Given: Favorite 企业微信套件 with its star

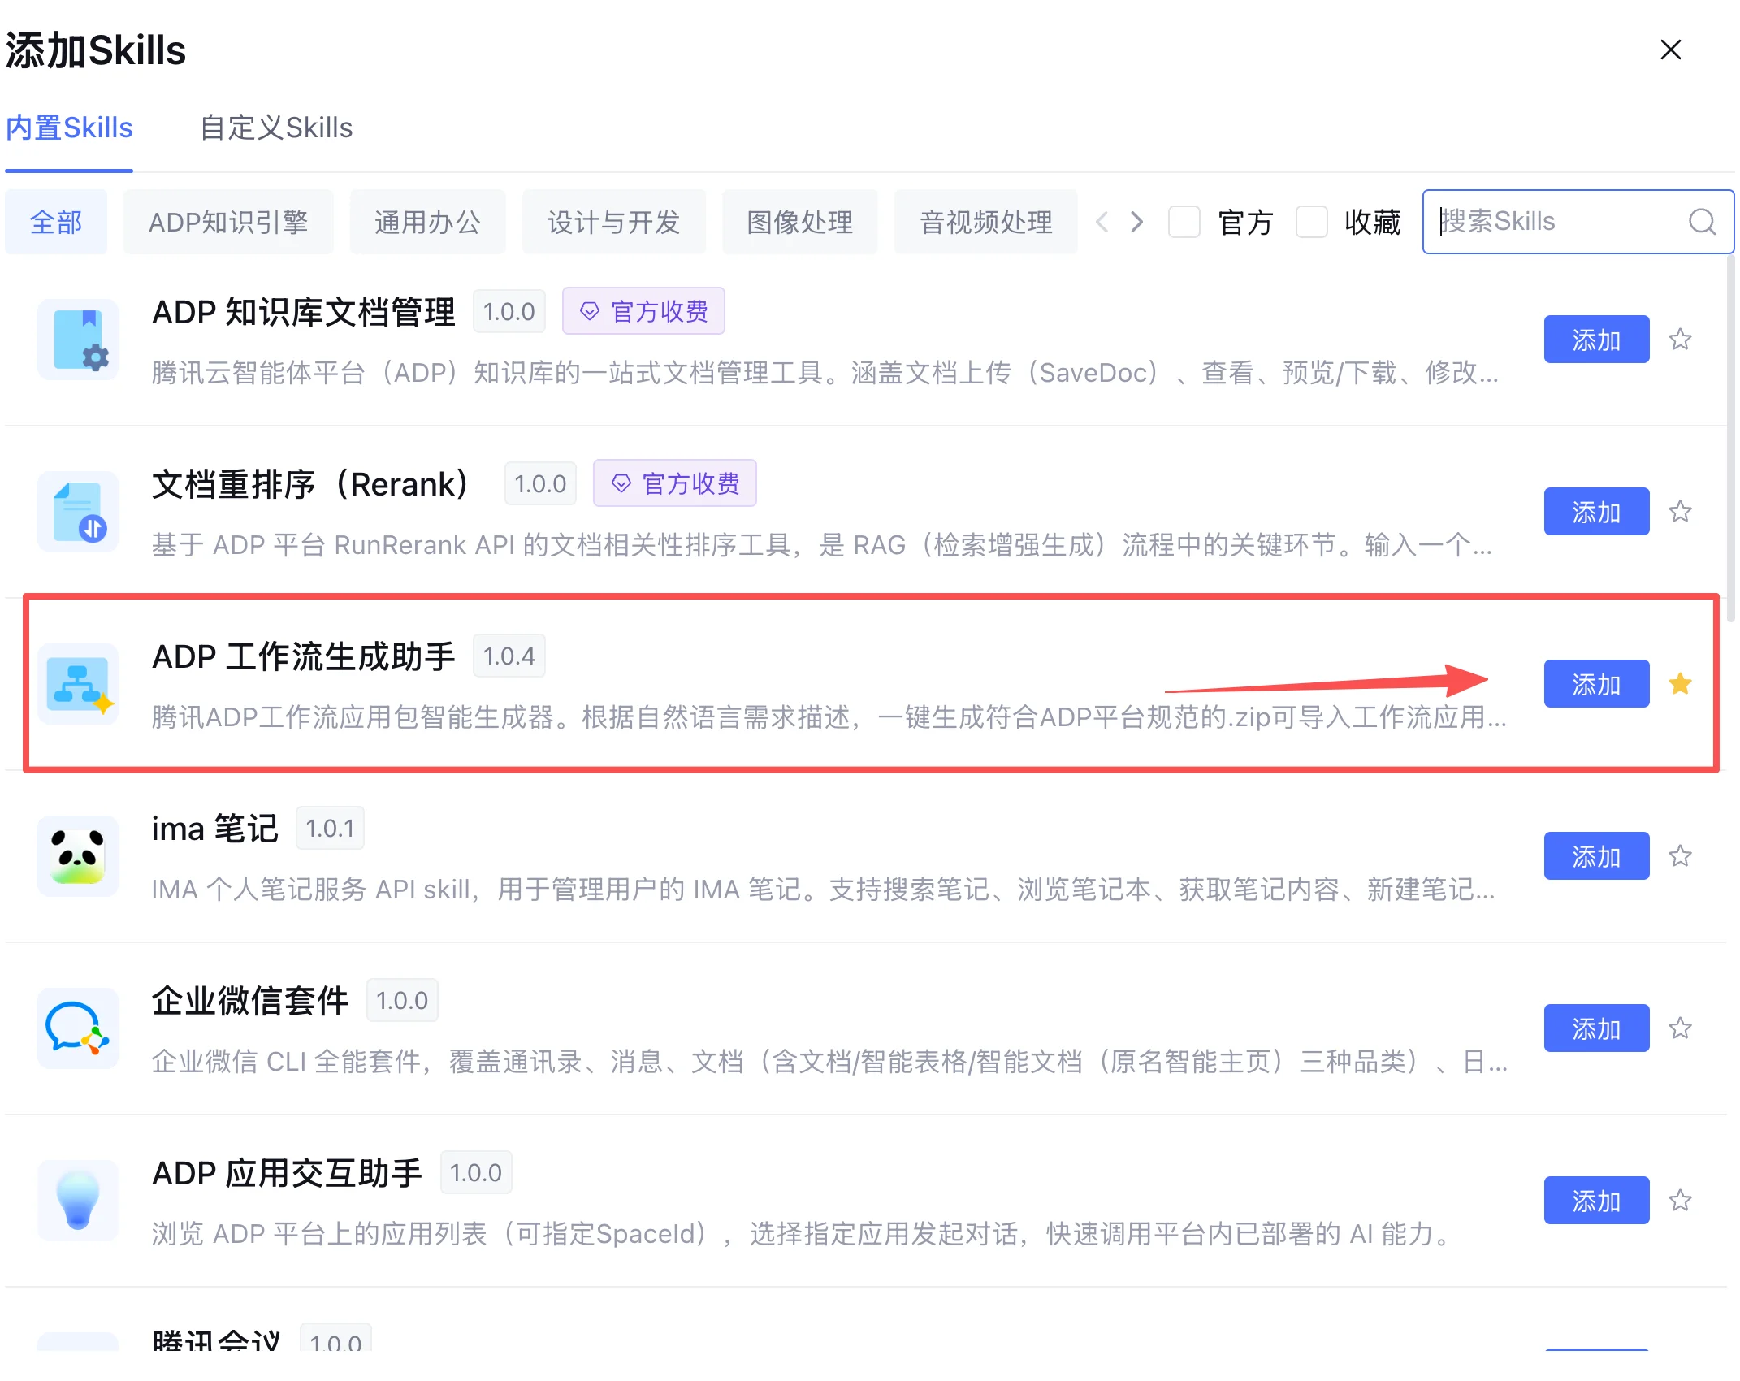Looking at the screenshot, I should (x=1680, y=1028).
